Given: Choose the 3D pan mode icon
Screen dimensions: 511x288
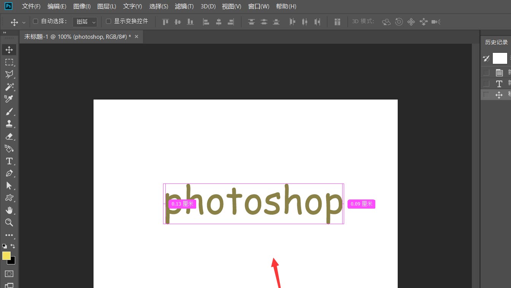Looking at the screenshot, I should [x=411, y=22].
